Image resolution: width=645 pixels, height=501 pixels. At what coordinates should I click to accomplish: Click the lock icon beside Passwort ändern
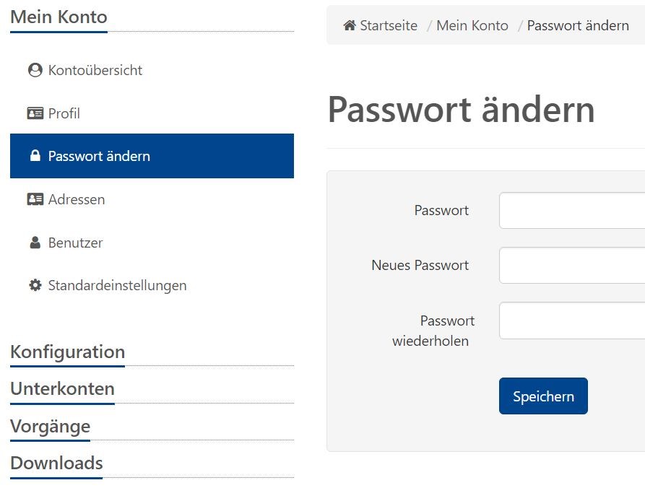tap(35, 156)
